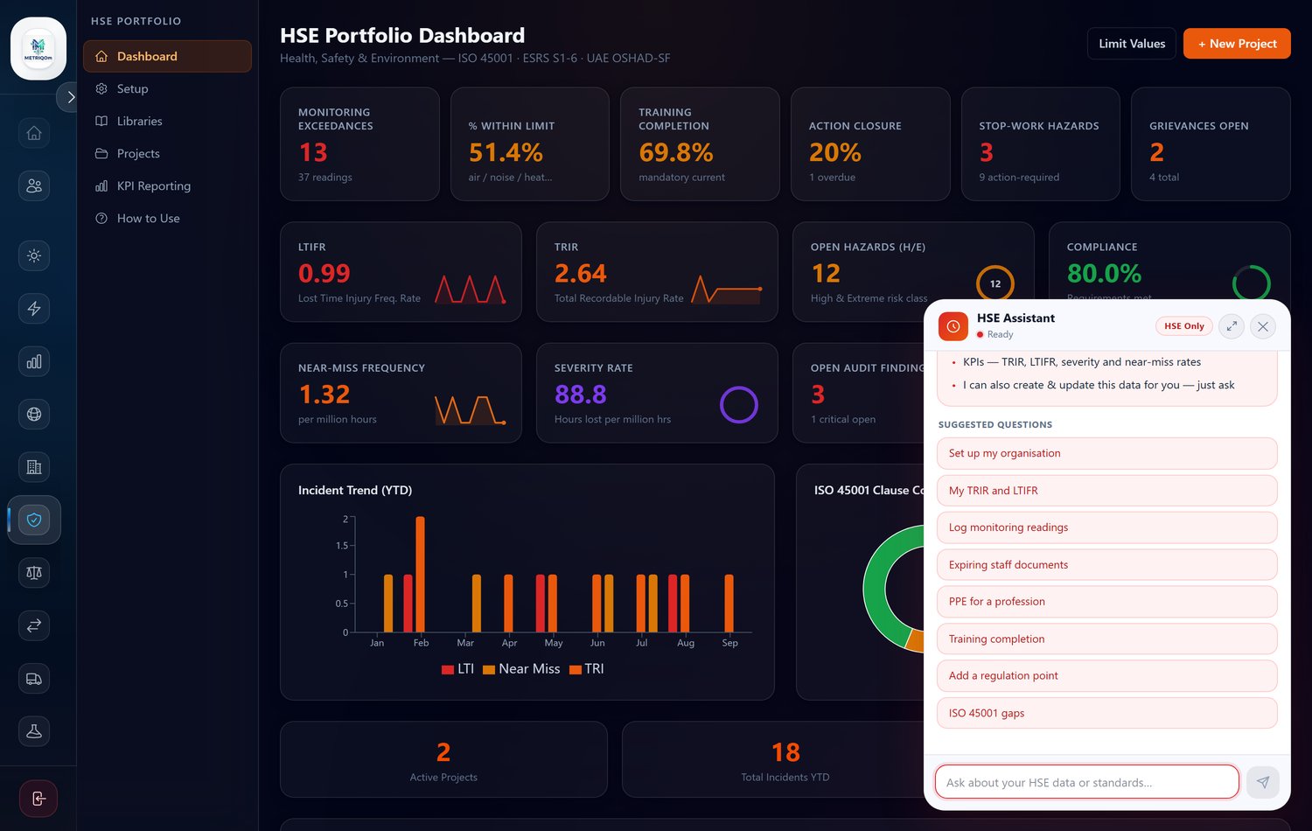1312x831 pixels.
Task: Click the send message arrow button
Action: point(1263,782)
